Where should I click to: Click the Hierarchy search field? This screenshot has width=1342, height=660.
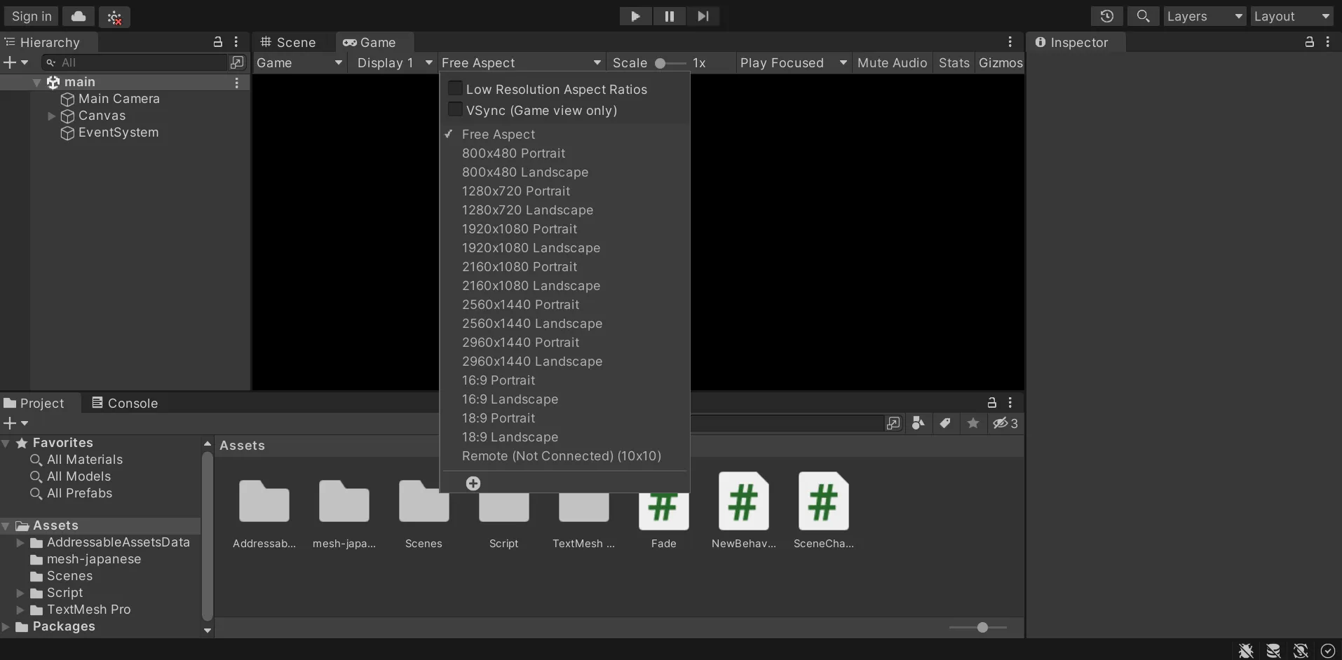pyautogui.click(x=135, y=62)
